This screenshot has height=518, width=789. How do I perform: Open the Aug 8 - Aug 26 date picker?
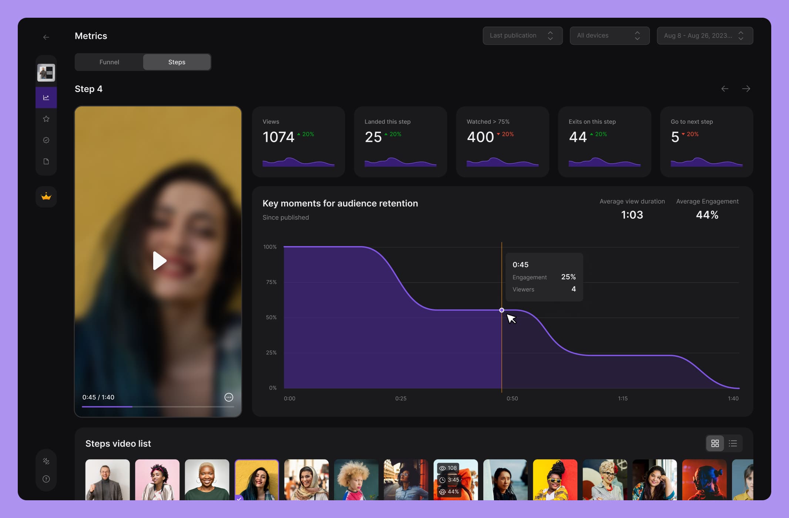coord(704,35)
